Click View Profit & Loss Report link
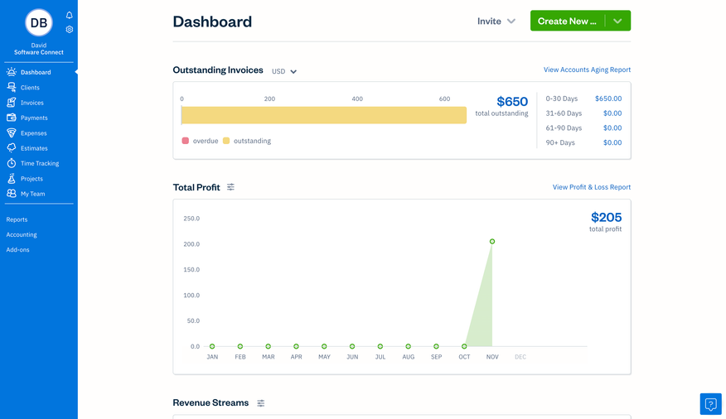This screenshot has height=419, width=726. 591,187
